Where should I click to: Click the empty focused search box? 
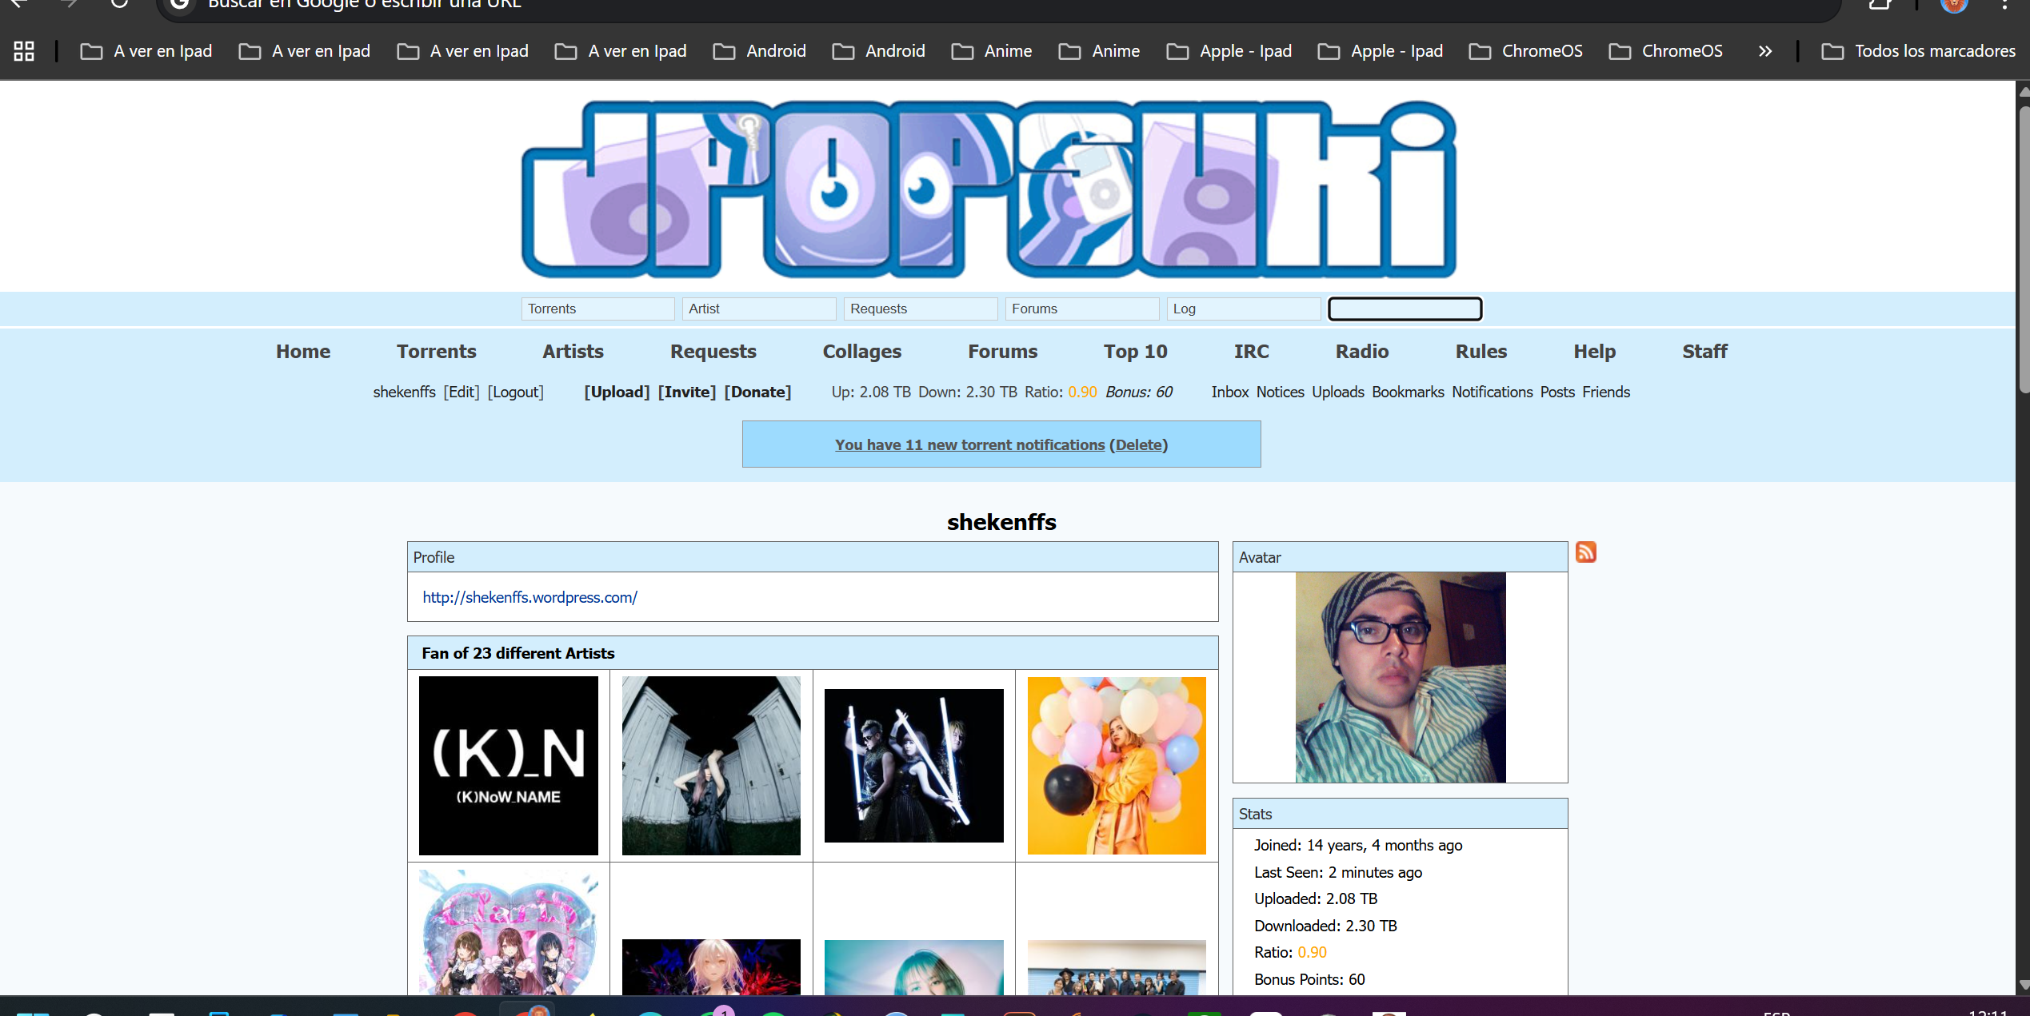click(x=1405, y=309)
